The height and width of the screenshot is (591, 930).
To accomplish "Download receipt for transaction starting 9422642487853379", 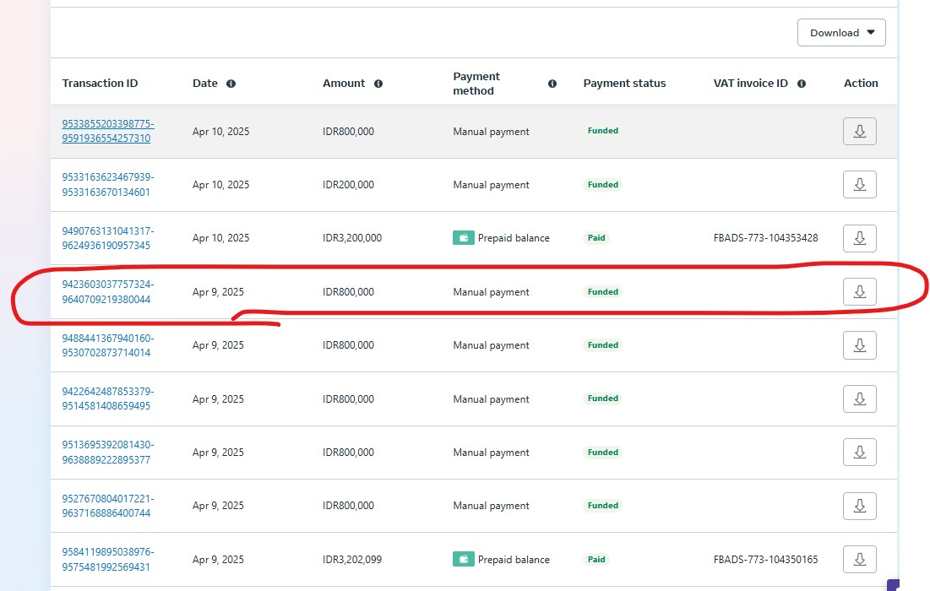I will 859,399.
